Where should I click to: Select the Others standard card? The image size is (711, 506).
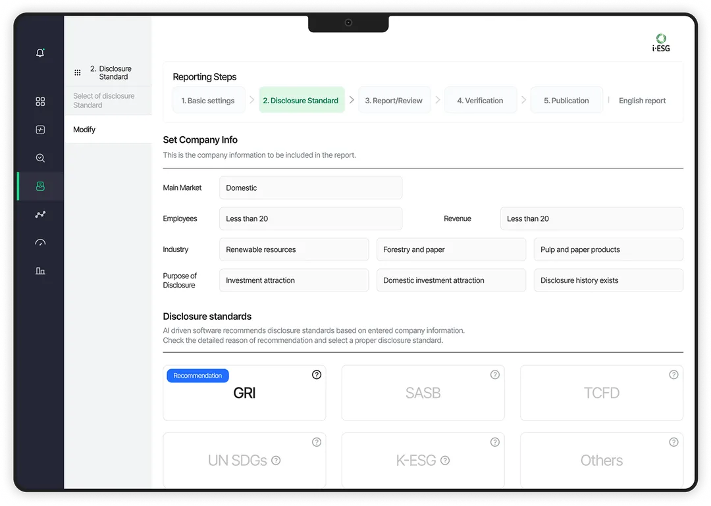point(601,460)
